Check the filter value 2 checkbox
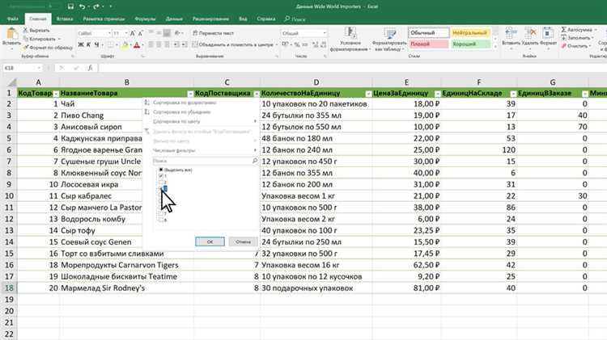Image resolution: width=607 pixels, height=340 pixels. (161, 182)
